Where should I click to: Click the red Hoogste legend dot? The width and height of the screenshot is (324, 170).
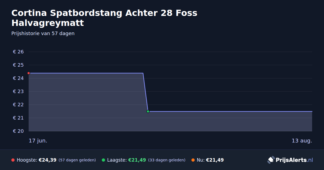[x=13, y=160]
